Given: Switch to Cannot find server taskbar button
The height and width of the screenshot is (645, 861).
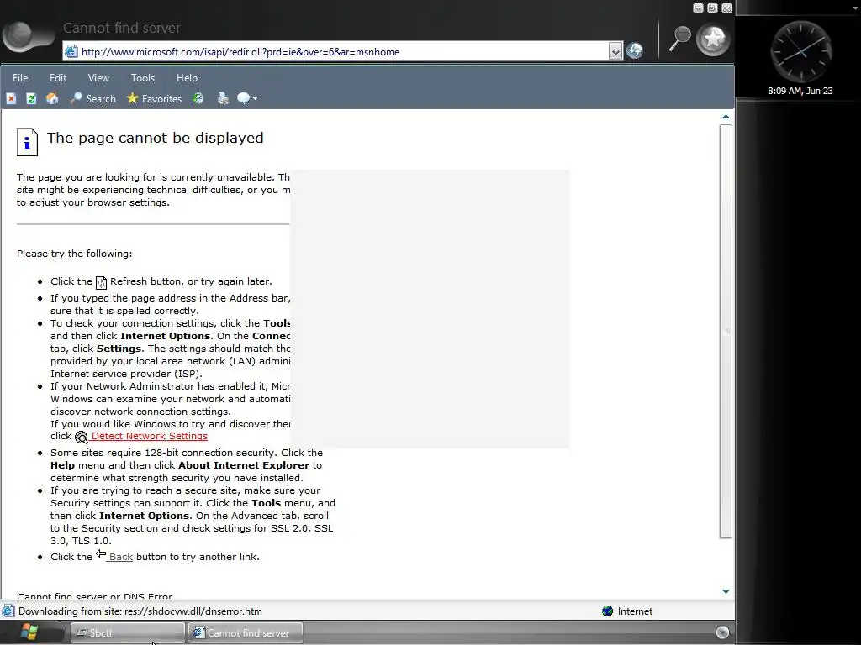Looking at the screenshot, I should [x=245, y=633].
